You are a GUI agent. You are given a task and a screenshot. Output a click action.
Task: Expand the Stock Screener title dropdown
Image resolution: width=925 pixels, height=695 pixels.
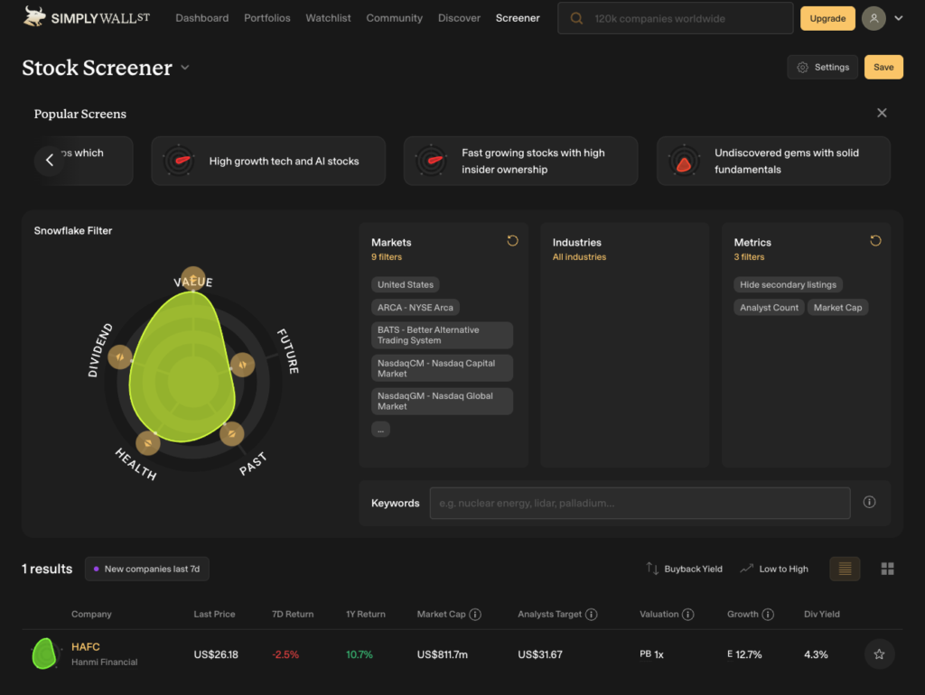point(184,68)
